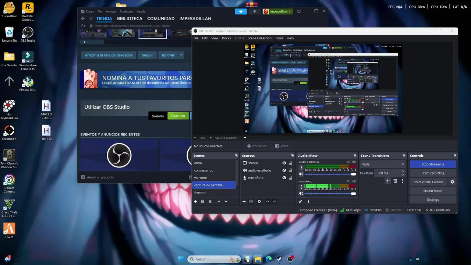Reload the Steam store page

point(83,26)
